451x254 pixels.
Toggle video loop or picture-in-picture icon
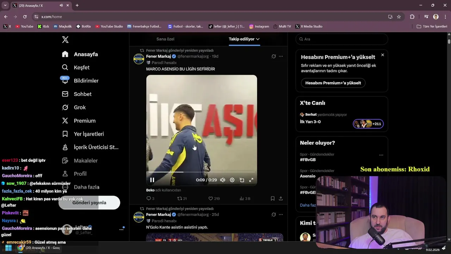tap(242, 180)
